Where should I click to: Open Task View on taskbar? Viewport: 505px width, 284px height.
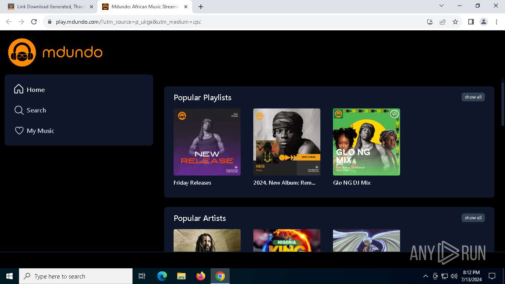click(142, 276)
